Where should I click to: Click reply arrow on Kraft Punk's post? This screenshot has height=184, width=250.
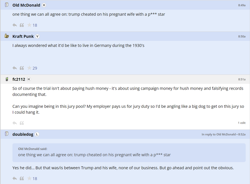click(x=15, y=68)
